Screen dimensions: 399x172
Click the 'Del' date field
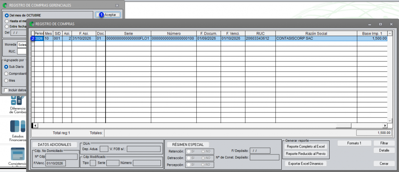(19, 33)
